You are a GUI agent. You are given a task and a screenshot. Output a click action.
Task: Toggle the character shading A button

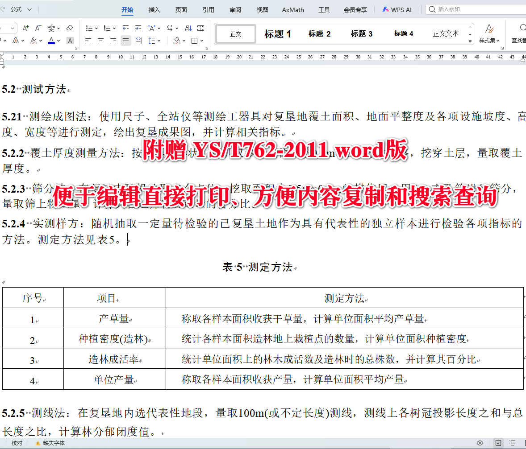click(70, 41)
